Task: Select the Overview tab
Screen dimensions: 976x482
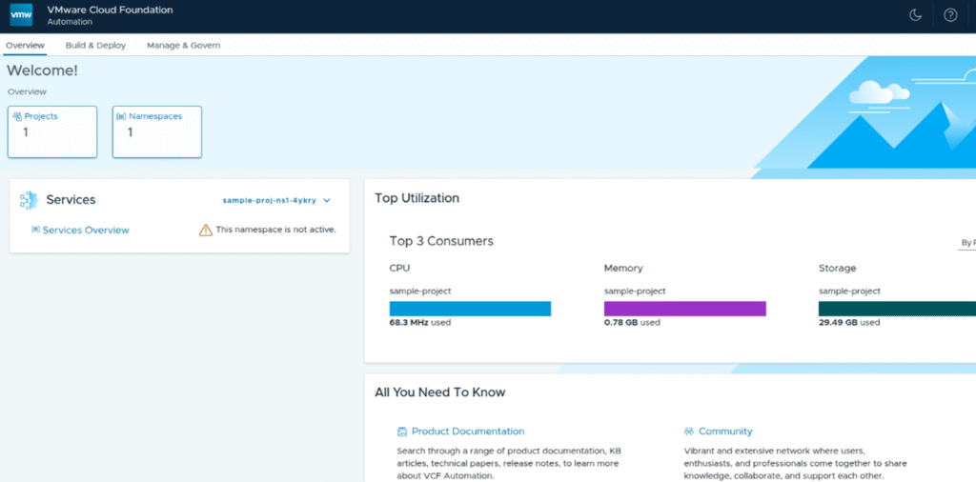Action: 25,45
